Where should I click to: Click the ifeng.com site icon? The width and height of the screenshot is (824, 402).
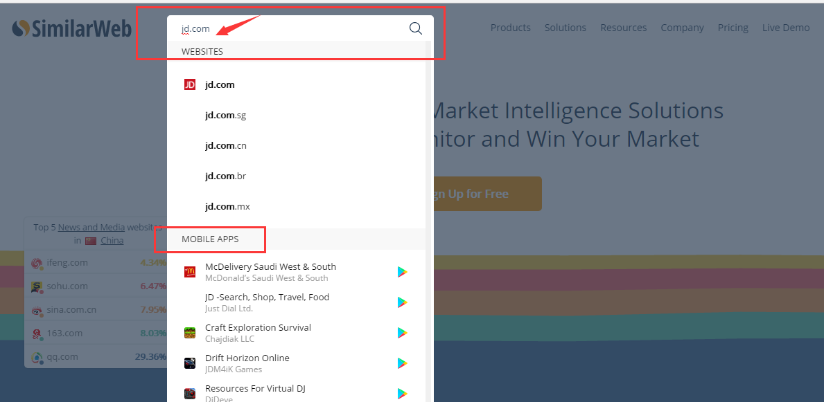pos(37,263)
